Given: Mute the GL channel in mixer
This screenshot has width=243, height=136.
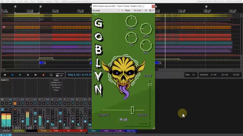Looking at the screenshot, I should coord(65,104).
